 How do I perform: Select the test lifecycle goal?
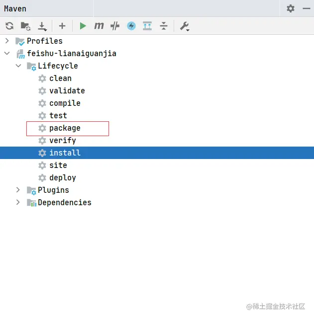pos(58,116)
